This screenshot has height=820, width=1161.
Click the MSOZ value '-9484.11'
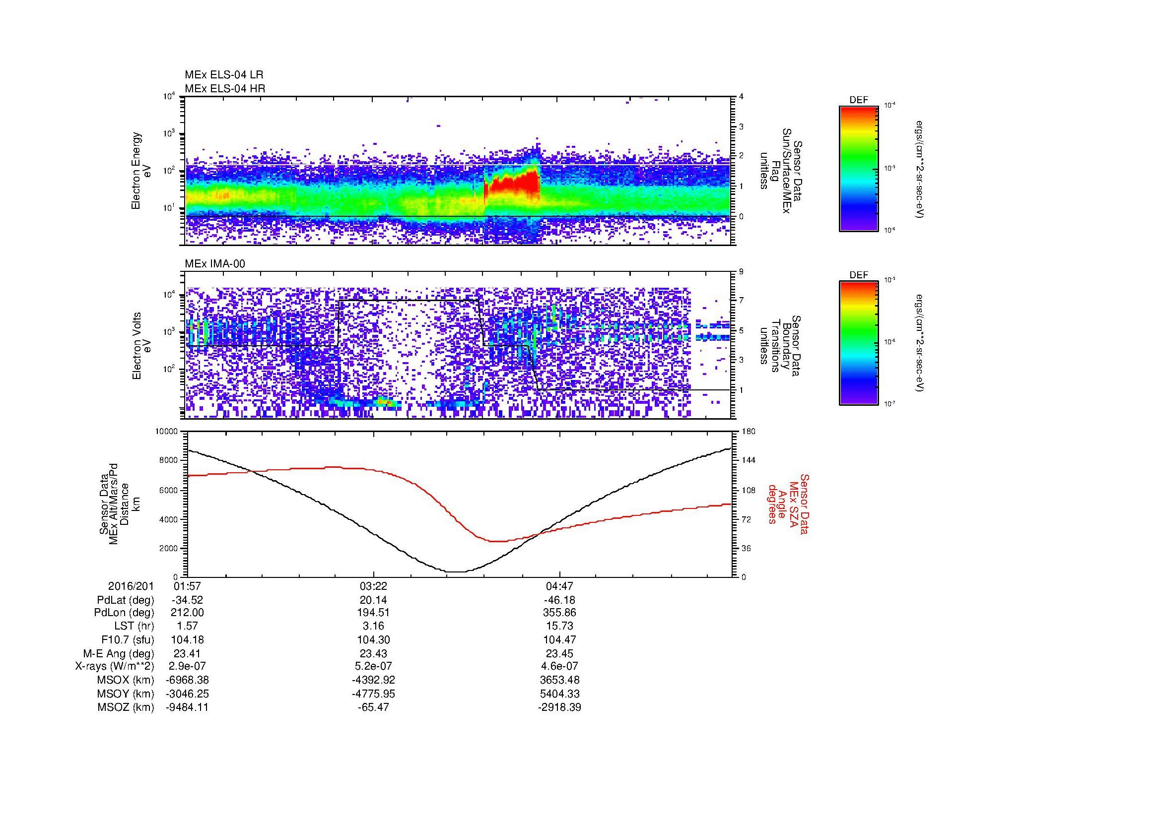click(x=187, y=707)
